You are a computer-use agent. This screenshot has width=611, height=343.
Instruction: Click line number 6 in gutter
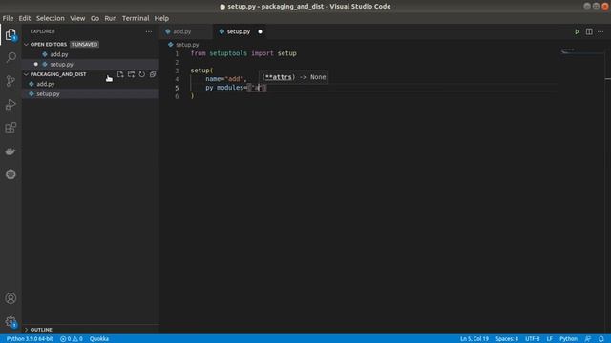[177, 96]
